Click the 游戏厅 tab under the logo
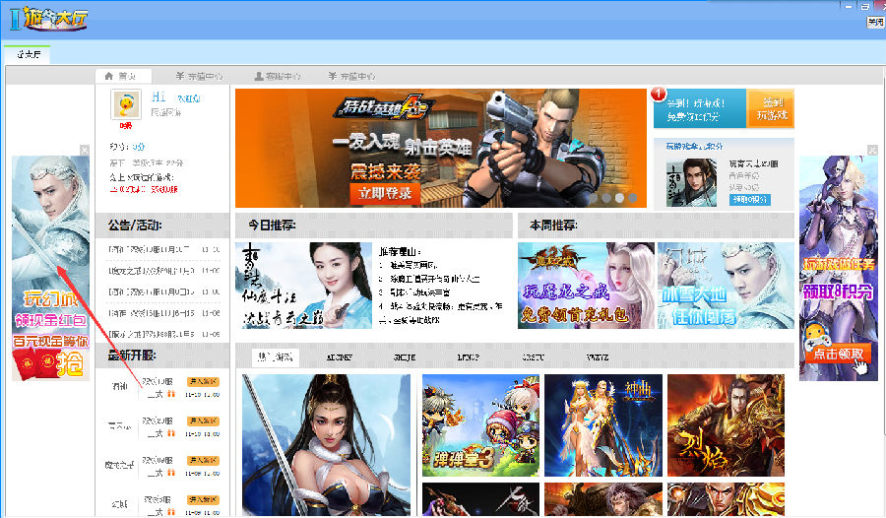Screen dimensions: 886x518 point(28,54)
